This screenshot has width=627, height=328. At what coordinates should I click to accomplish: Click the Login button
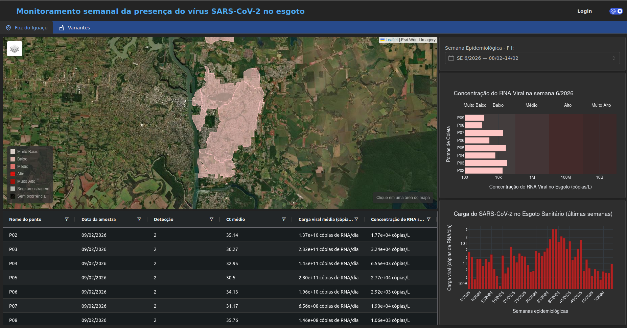[x=584, y=11]
